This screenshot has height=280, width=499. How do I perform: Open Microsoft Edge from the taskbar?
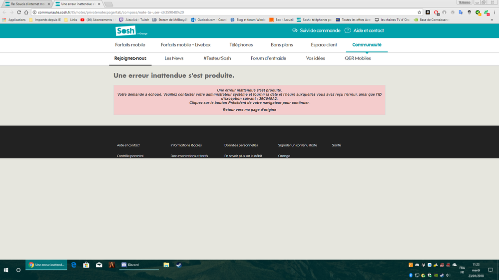(x=73, y=265)
